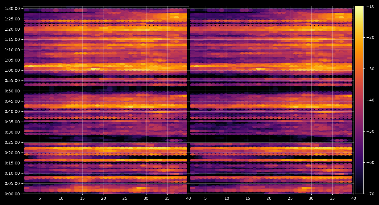This screenshot has width=379, height=205.
Task: Select the 1:00:00 time label
Action: (x=12, y=70)
